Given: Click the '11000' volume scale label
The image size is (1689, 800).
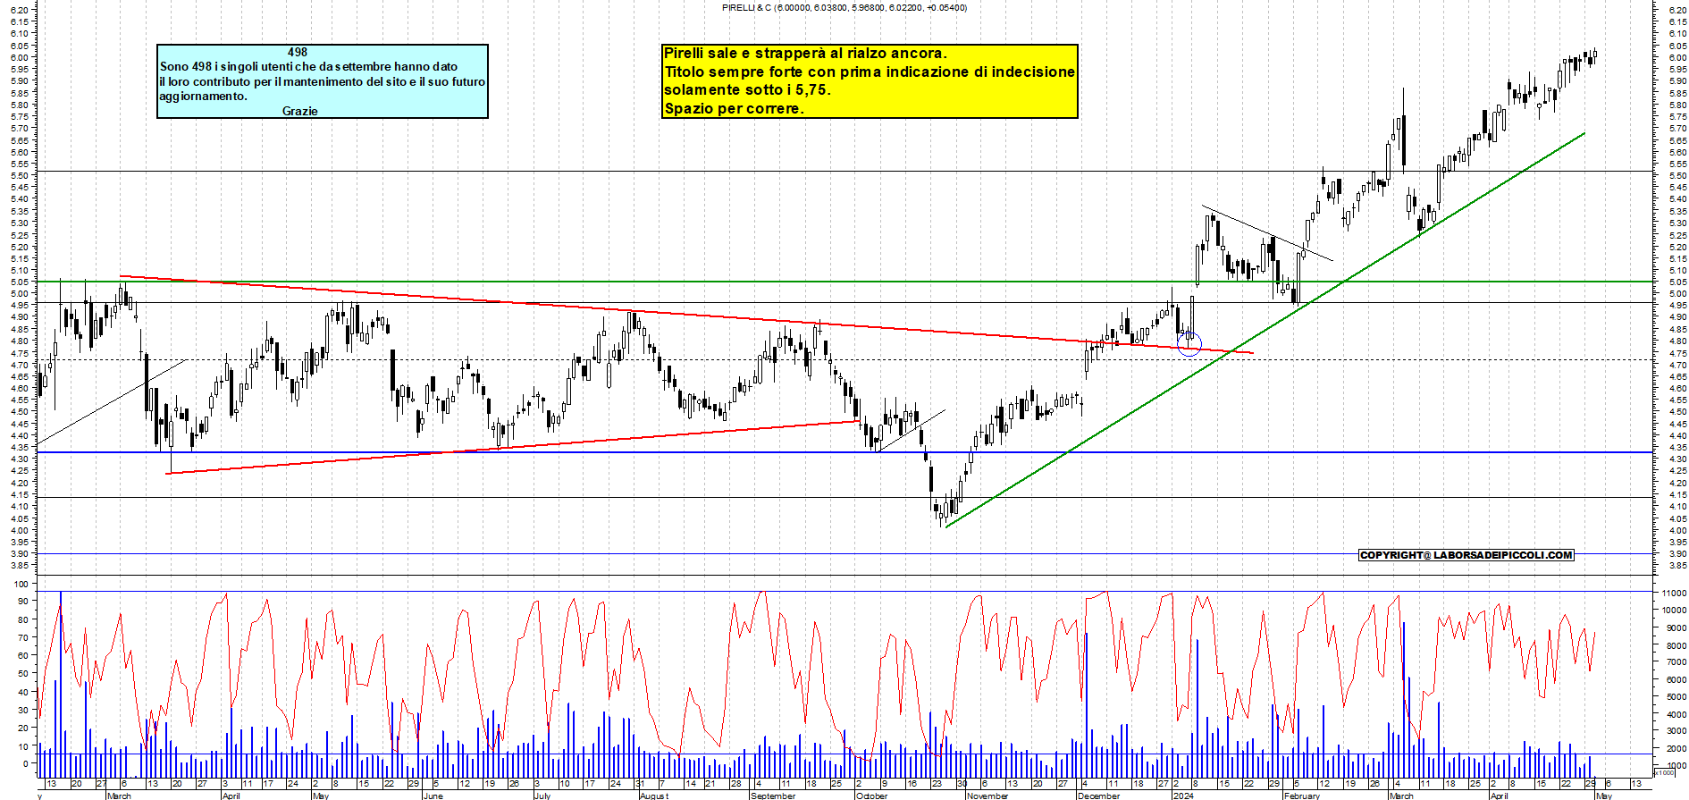Looking at the screenshot, I should tap(1674, 593).
